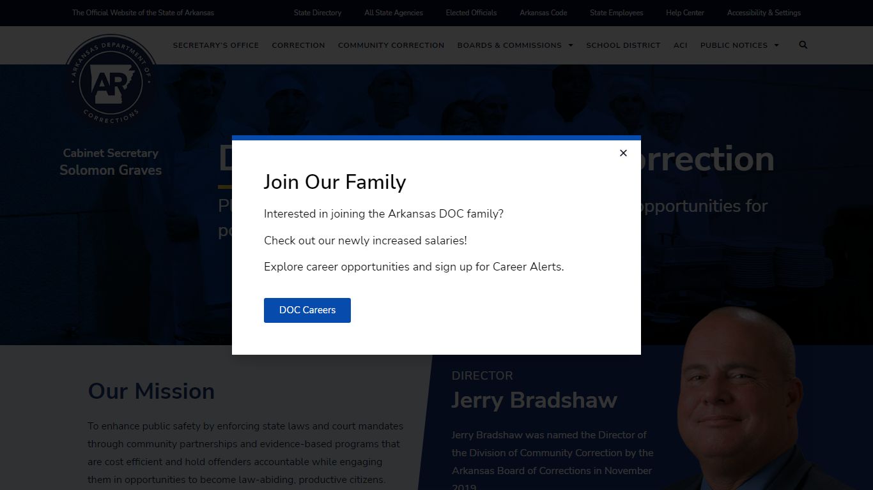Screen dimensions: 873x490
Task: Open the Arkansas Department of Corrections logo
Action: coord(111,81)
